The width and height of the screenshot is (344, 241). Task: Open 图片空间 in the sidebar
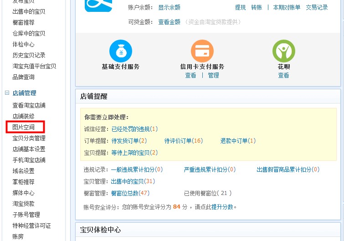tap(24, 127)
